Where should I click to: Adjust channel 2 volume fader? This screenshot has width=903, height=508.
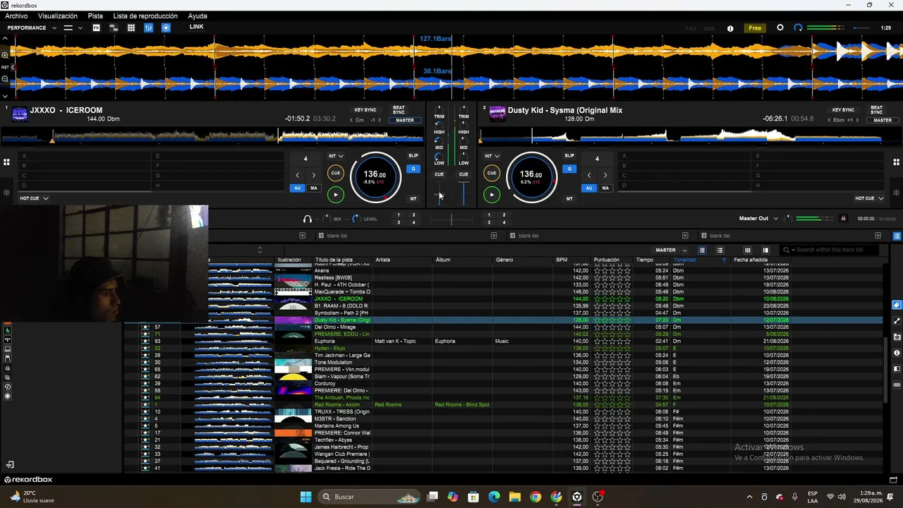click(x=463, y=193)
